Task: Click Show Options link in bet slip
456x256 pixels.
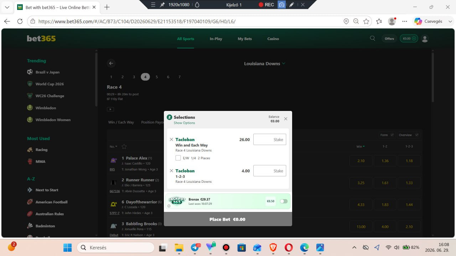Action: [184, 123]
